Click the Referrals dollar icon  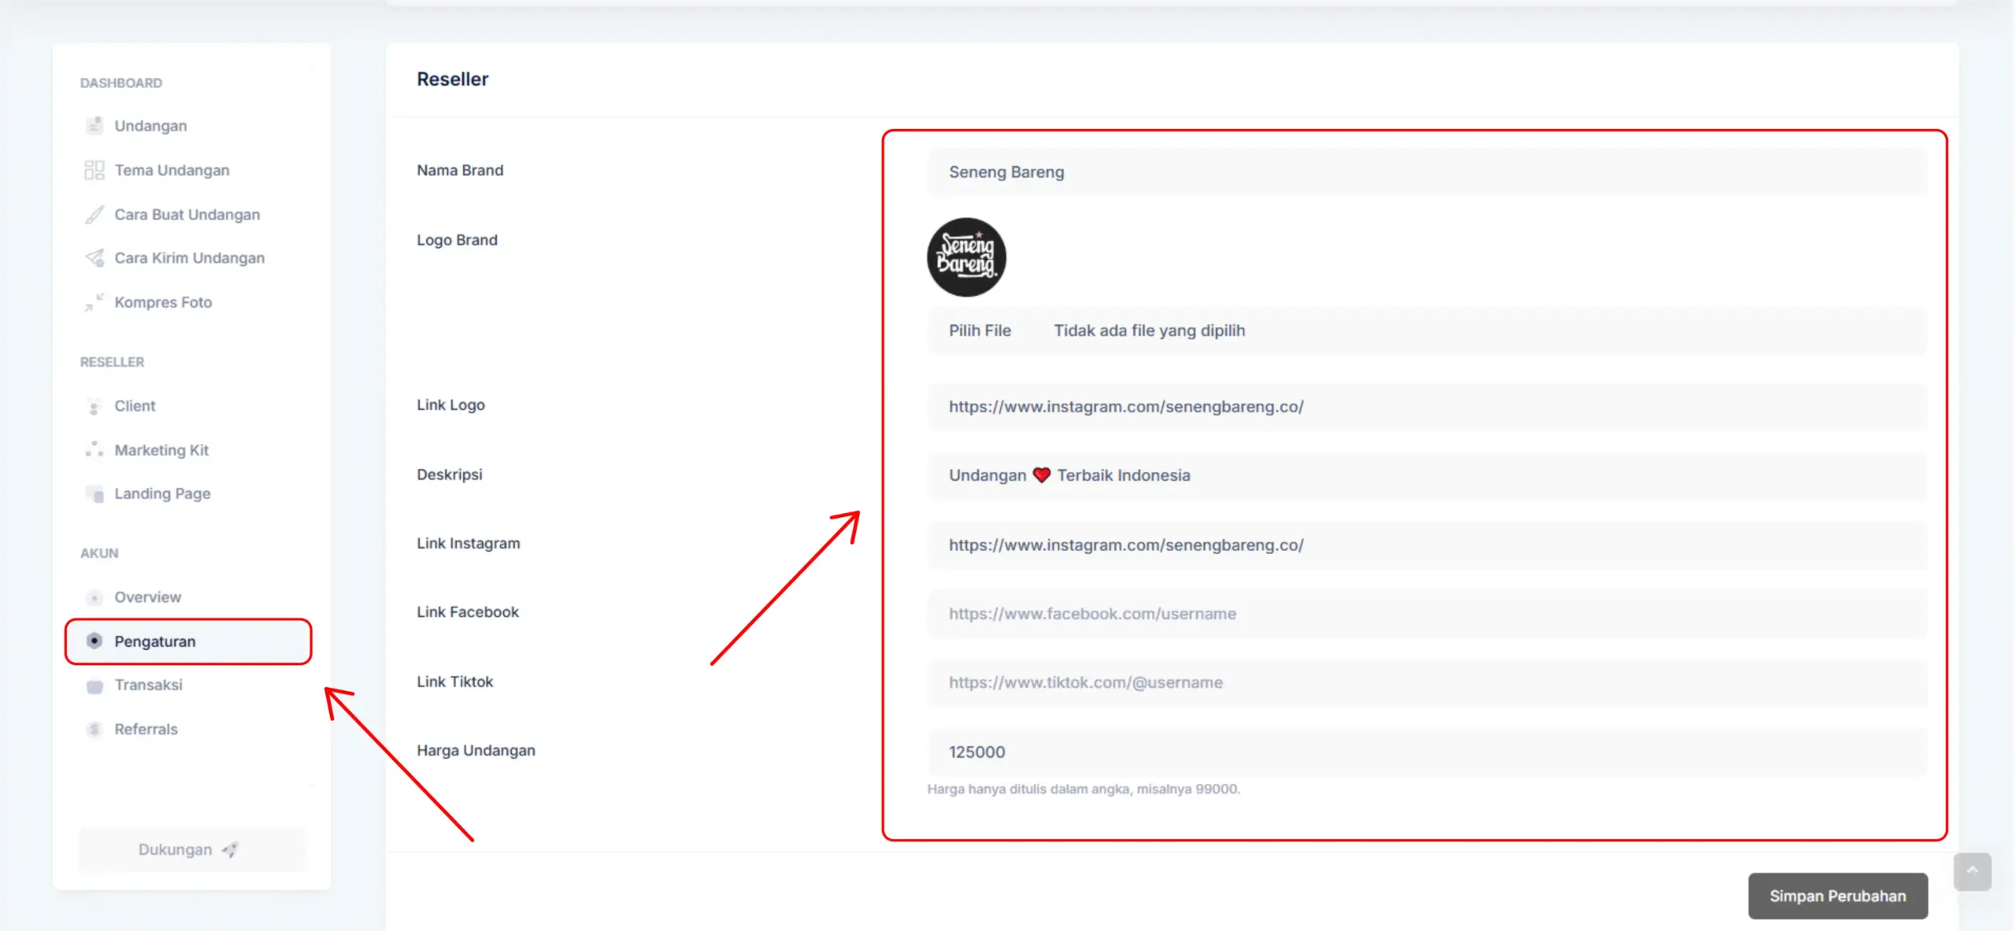click(94, 730)
